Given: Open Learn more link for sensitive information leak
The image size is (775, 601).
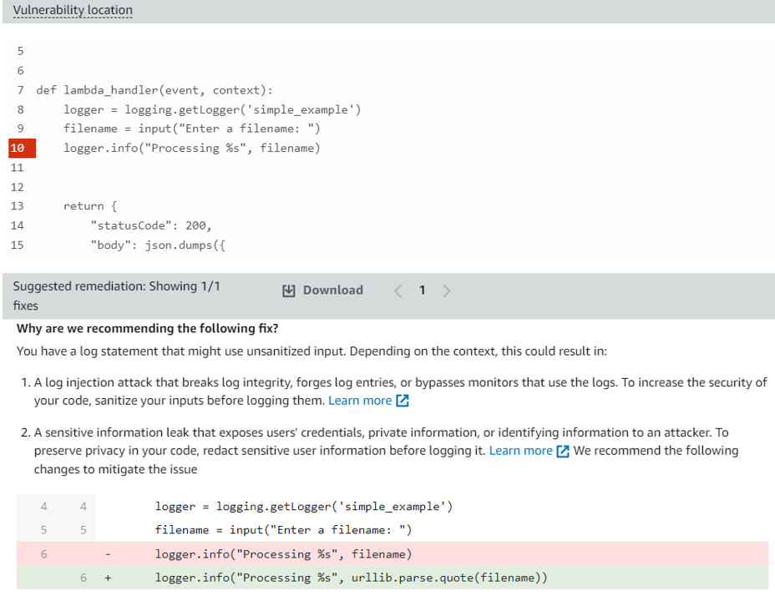Looking at the screenshot, I should pos(529,451).
